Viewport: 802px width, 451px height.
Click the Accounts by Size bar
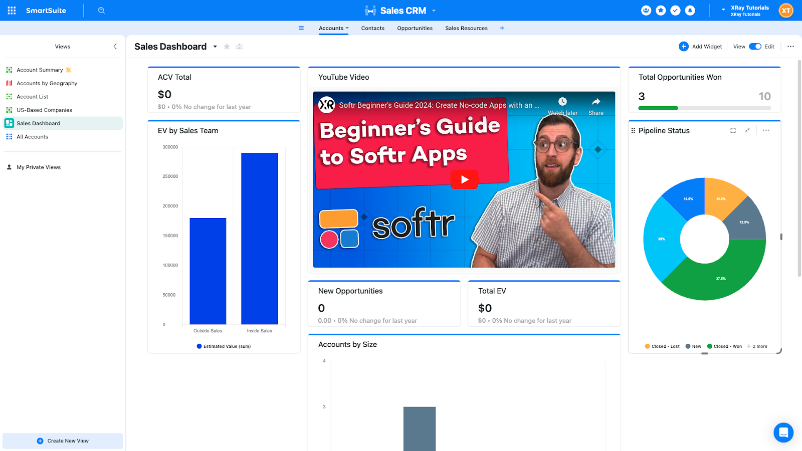coord(420,429)
